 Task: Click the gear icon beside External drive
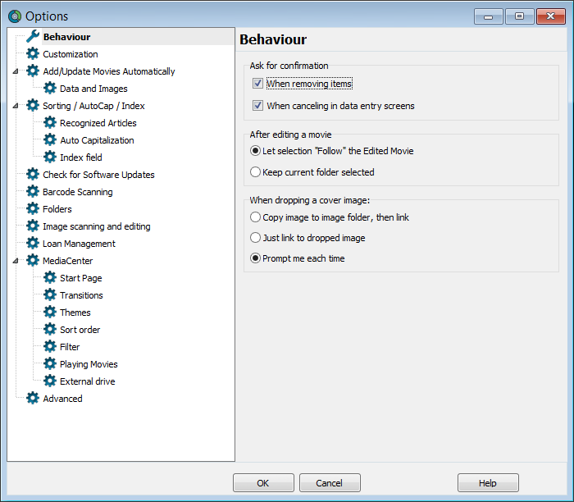pos(50,381)
